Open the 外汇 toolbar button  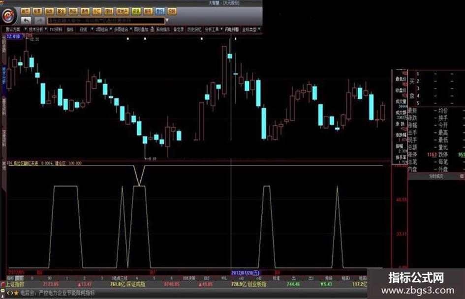97,11
